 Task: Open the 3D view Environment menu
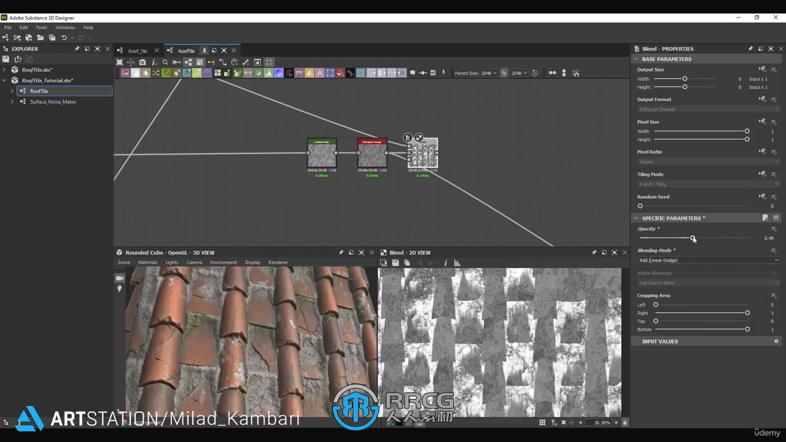click(224, 262)
